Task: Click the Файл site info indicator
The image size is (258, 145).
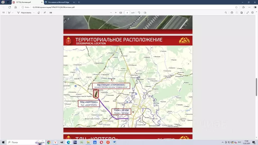Action: 25,7
